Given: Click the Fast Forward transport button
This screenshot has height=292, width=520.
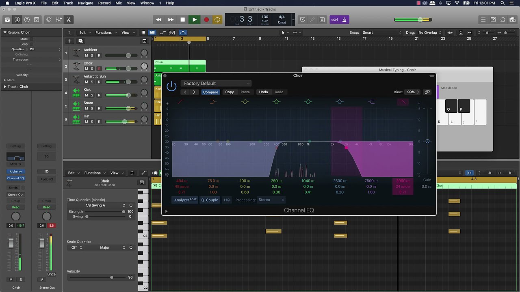Looking at the screenshot, I should 171,19.
